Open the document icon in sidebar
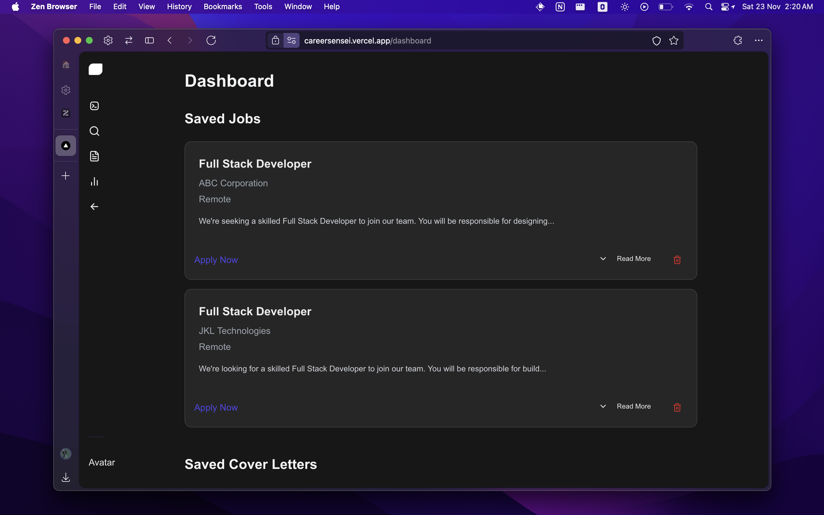824x515 pixels. coord(94,156)
